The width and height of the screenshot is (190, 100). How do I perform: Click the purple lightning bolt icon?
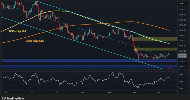pyautogui.click(x=169, y=67)
